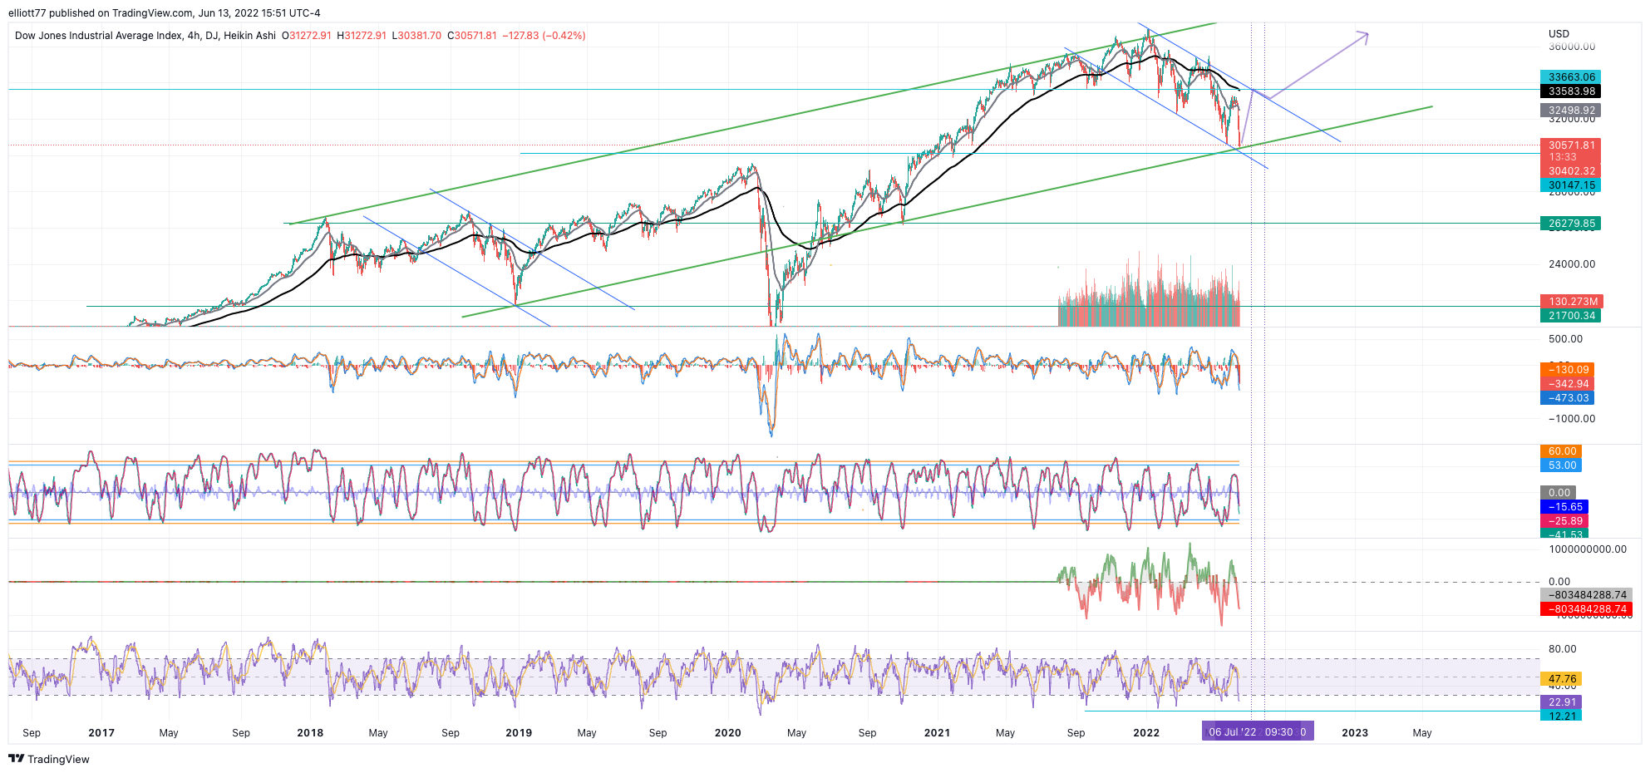Click the 2019 year label on time axis
Image resolution: width=1650 pixels, height=773 pixels.
click(519, 733)
